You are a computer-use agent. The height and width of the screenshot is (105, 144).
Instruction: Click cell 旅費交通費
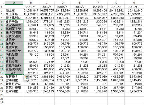click(14, 36)
